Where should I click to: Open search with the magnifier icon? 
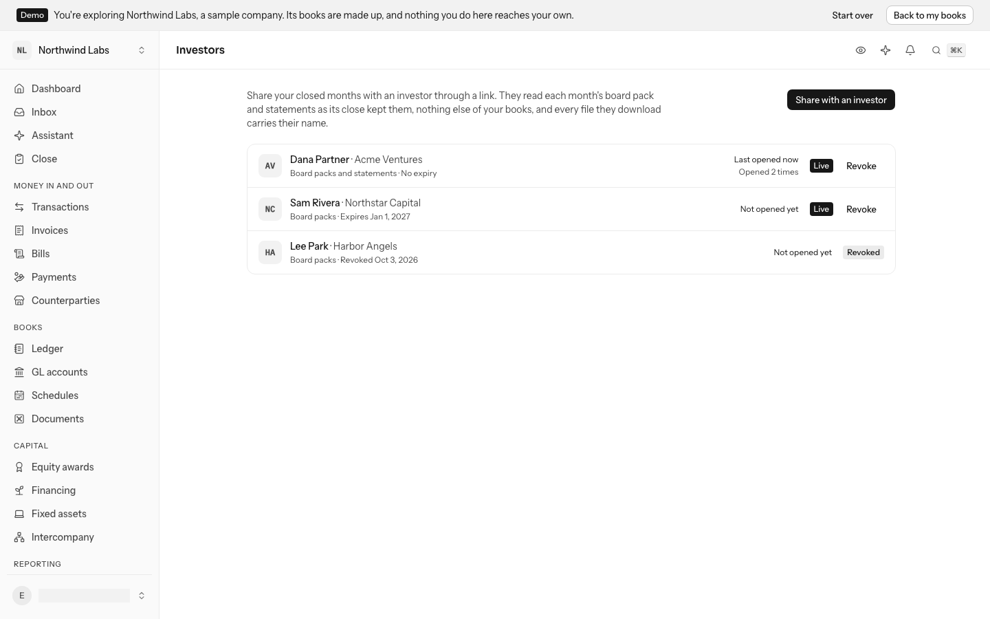tap(936, 50)
